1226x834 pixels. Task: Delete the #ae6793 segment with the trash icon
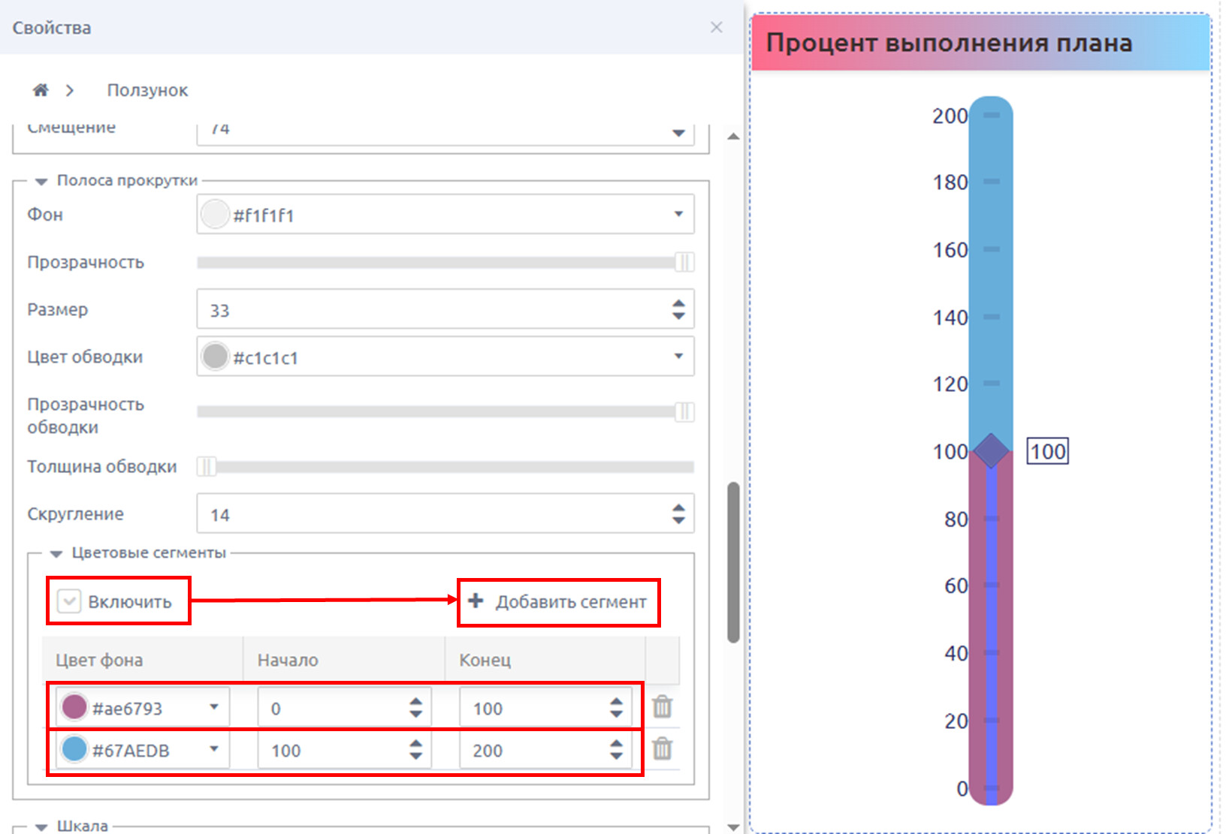(x=662, y=706)
